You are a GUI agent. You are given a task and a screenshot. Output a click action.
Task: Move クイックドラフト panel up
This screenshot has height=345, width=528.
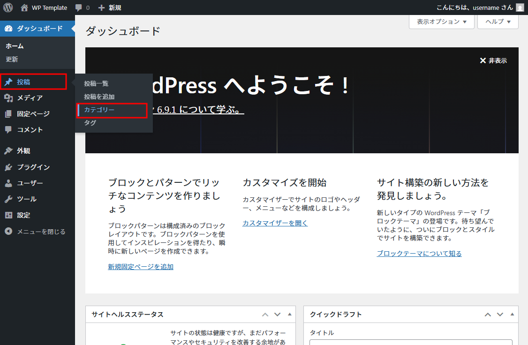pos(488,315)
